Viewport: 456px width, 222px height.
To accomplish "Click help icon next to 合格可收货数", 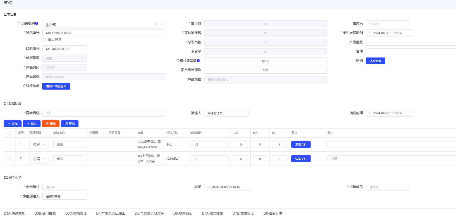I will click(198, 61).
